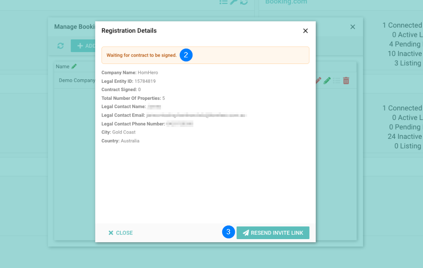This screenshot has height=268, width=423.
Task: Close the Manage Booking panel behind the dialog
Action: coord(353,27)
